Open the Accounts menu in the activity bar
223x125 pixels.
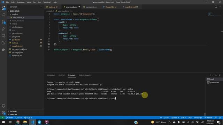point(3,106)
